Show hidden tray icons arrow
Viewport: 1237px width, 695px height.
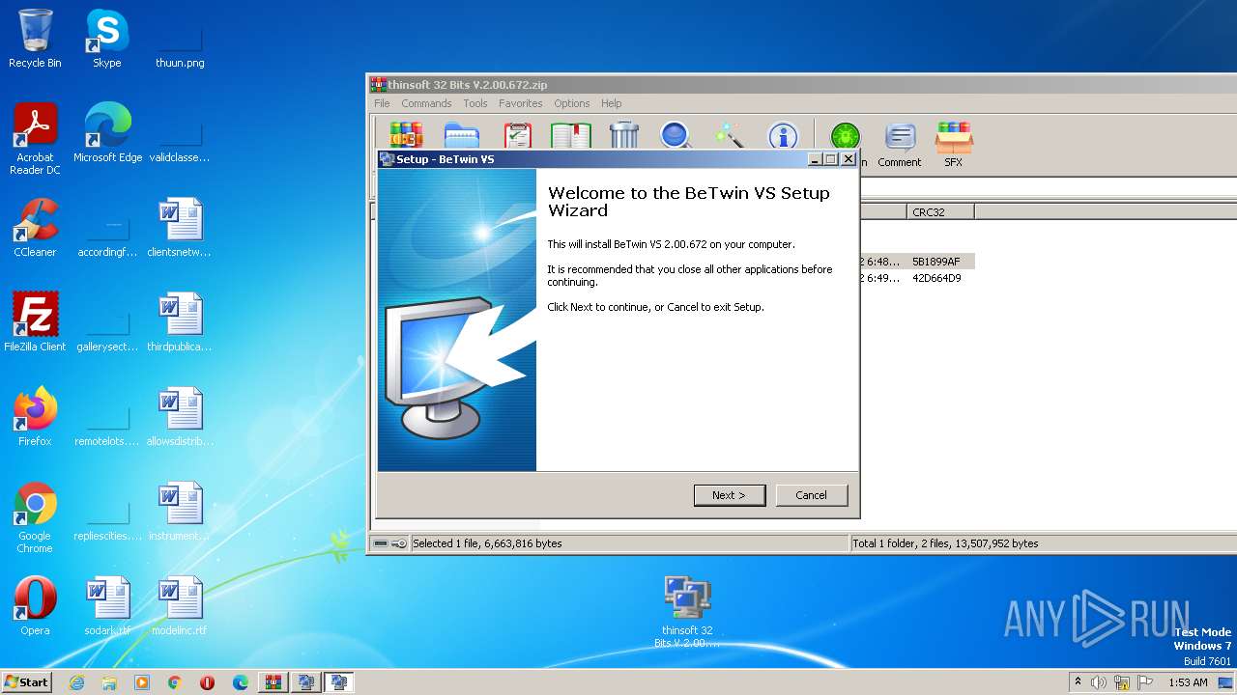point(1078,681)
